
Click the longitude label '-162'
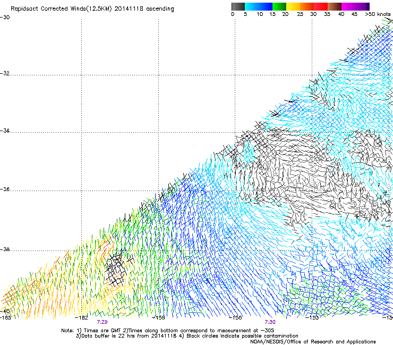[x=82, y=318]
